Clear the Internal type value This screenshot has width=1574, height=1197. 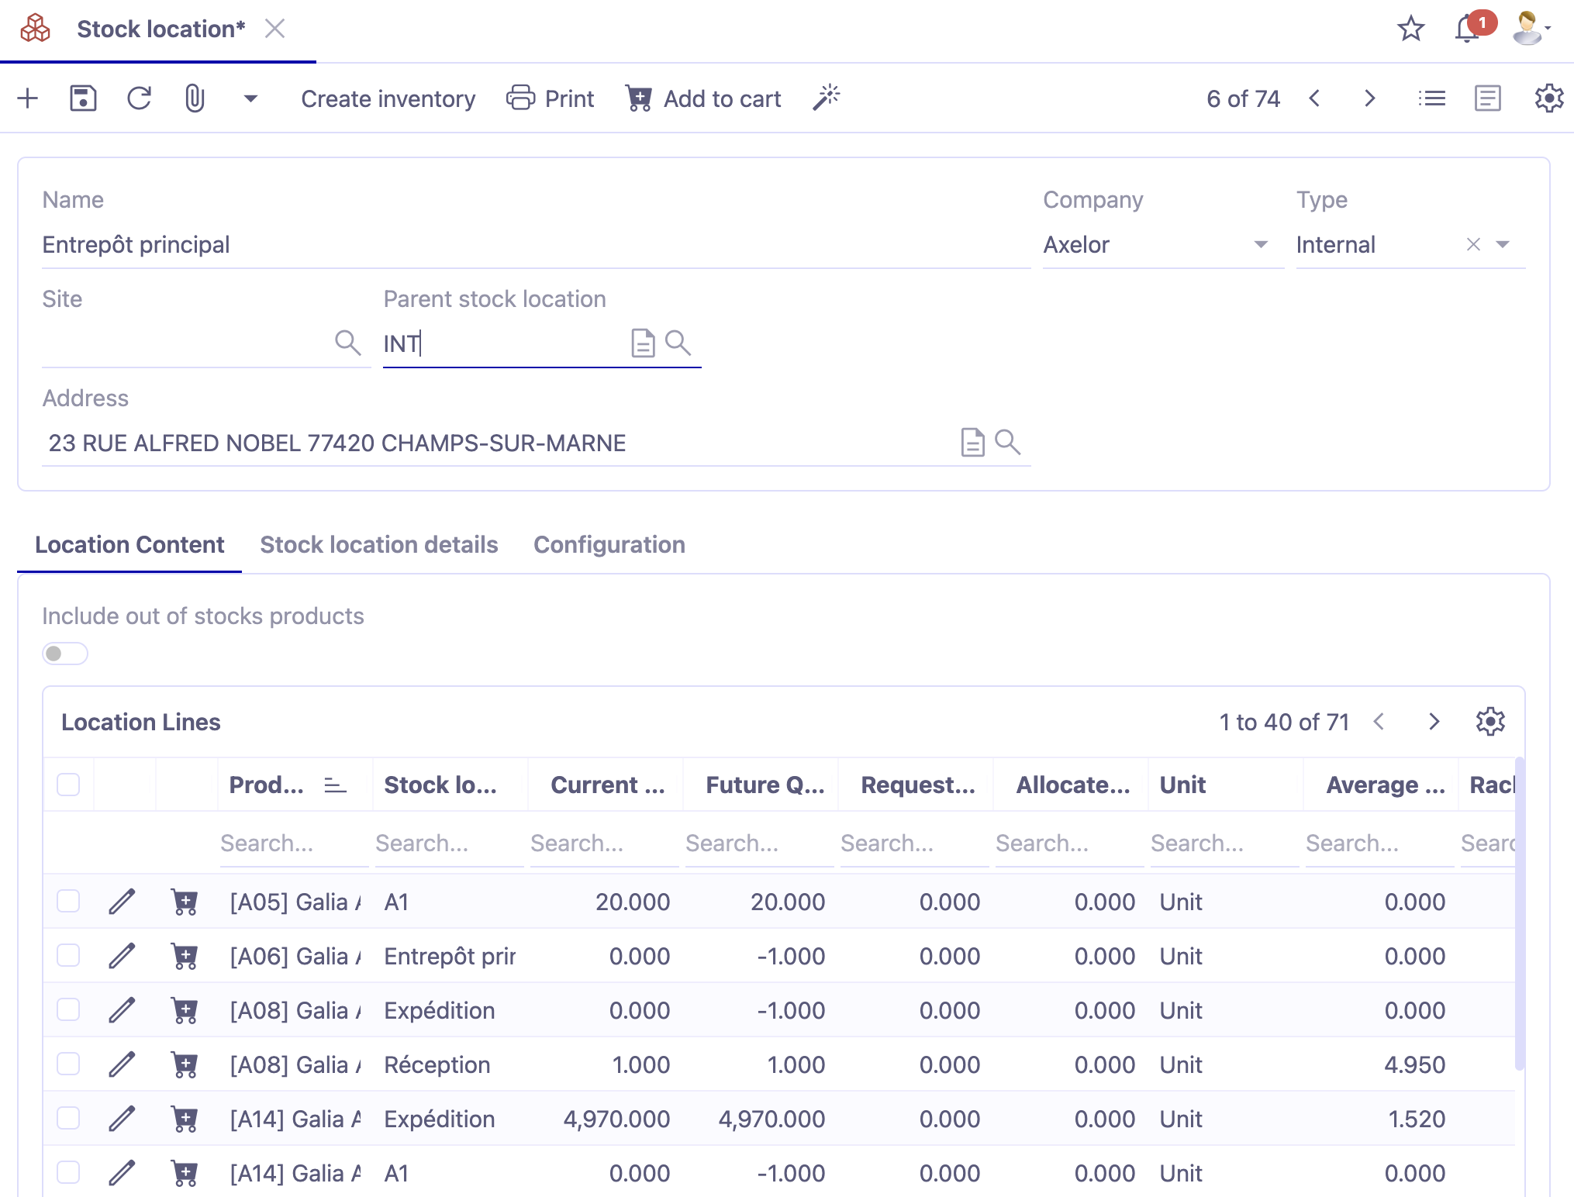(1474, 244)
